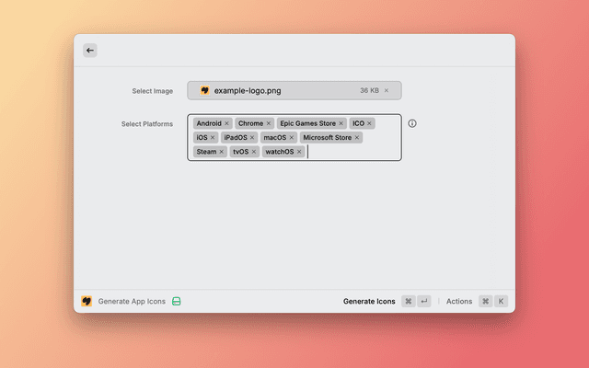589x368 pixels.
Task: Click the Generate App Icons extension icon
Action: 87,301
